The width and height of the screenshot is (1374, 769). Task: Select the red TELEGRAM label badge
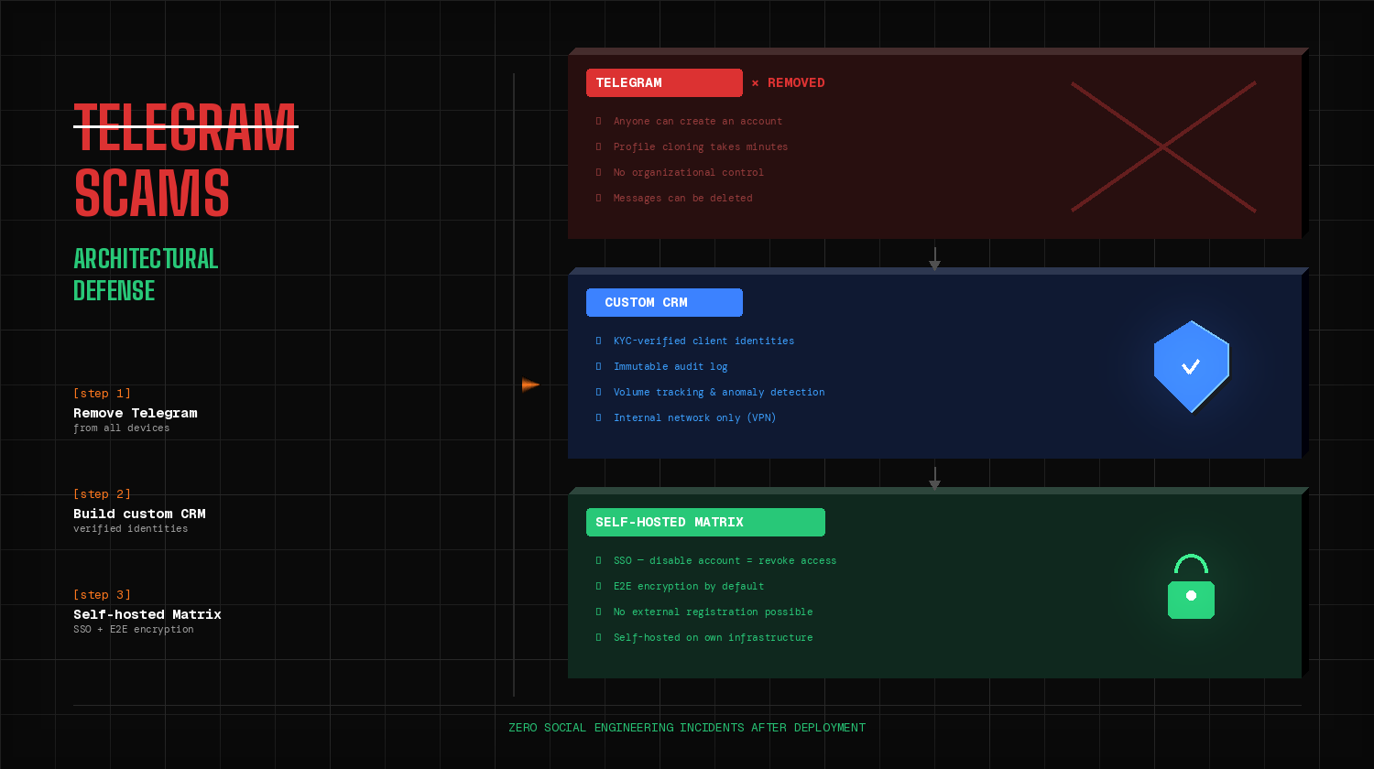[664, 82]
